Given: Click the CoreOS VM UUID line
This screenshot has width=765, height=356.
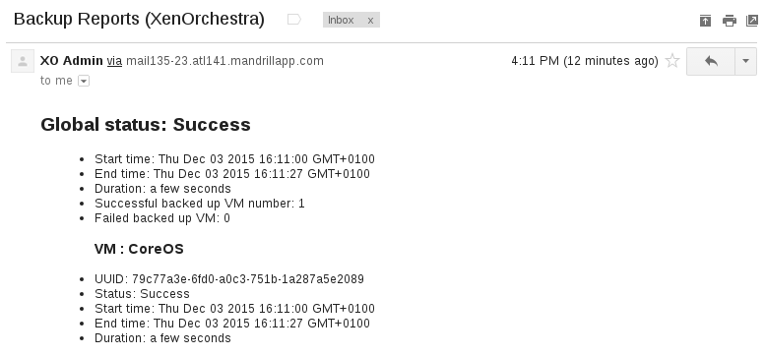Looking at the screenshot, I should click(x=229, y=279).
